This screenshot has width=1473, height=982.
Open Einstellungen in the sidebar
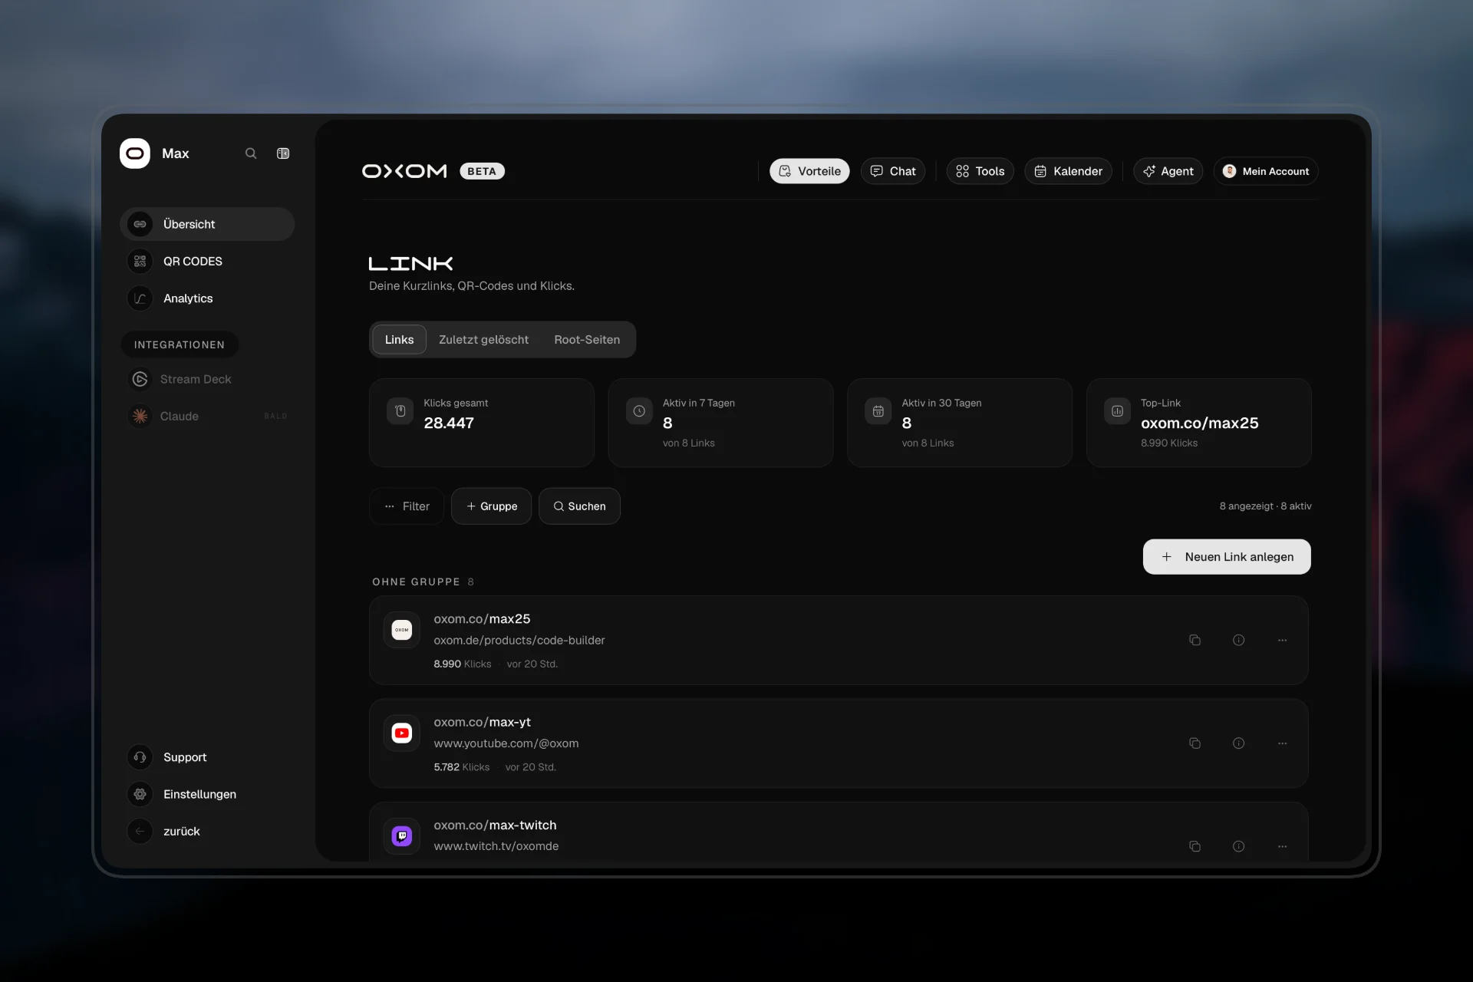pos(207,794)
